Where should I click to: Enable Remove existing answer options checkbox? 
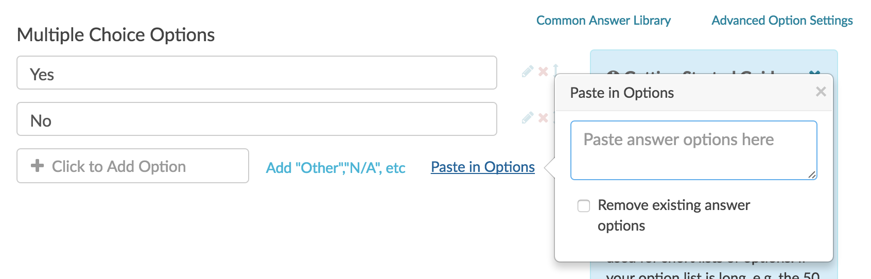[584, 206]
